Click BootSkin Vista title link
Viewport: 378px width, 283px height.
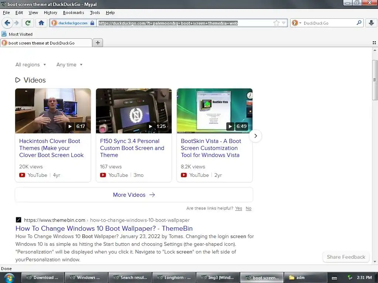coord(211,148)
